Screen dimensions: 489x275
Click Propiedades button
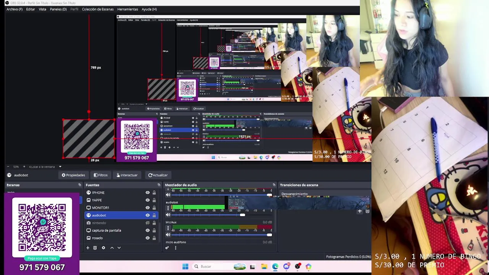(x=73, y=175)
